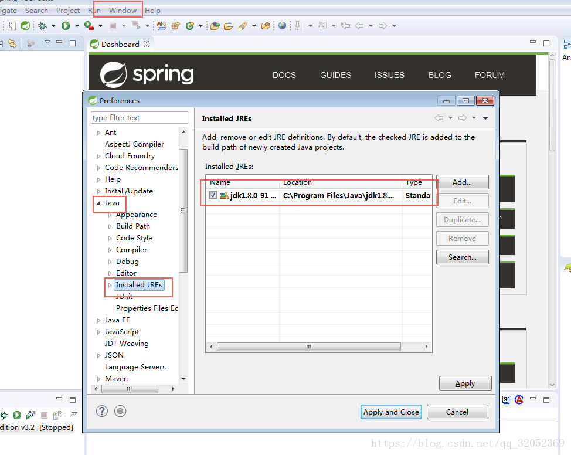
Task: Expand the Maven tree node
Action: coord(98,379)
